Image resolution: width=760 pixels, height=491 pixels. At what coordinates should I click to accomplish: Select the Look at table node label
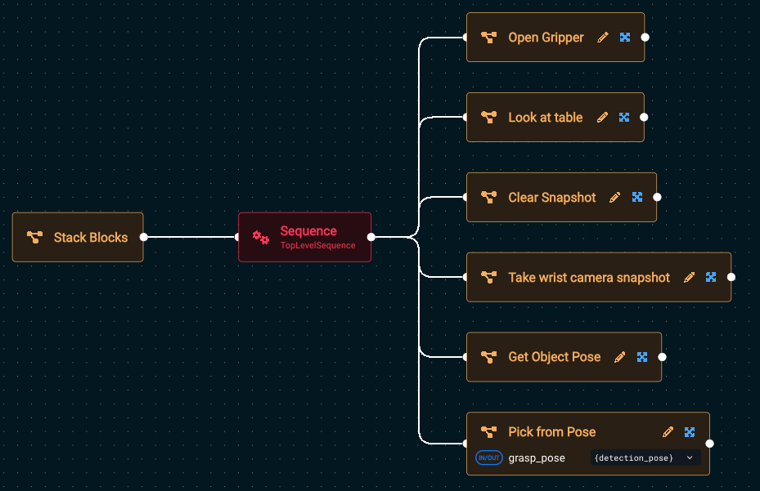(546, 117)
